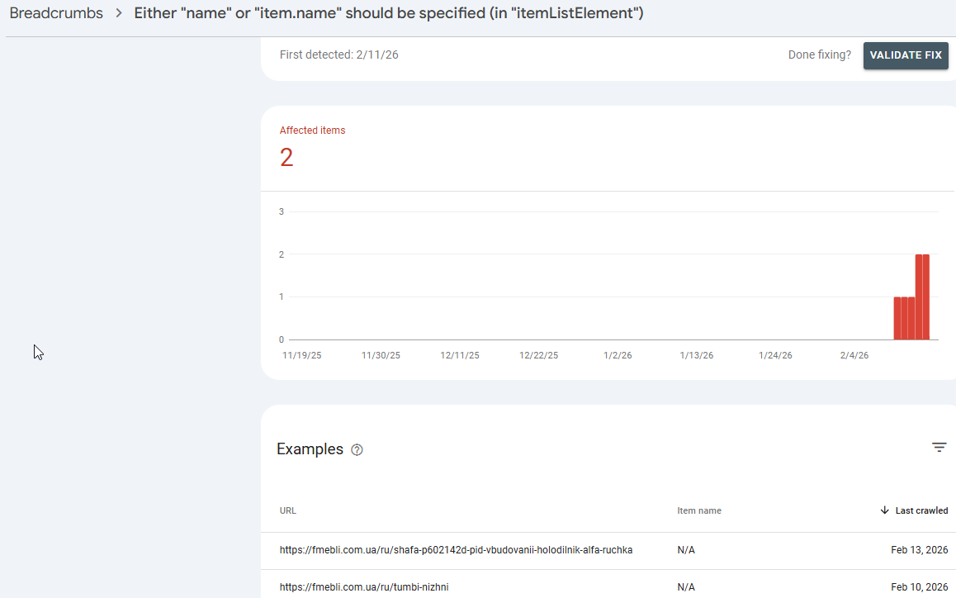The height and width of the screenshot is (598, 956).
Task: Click the Last crawled sort arrow
Action: coord(885,510)
